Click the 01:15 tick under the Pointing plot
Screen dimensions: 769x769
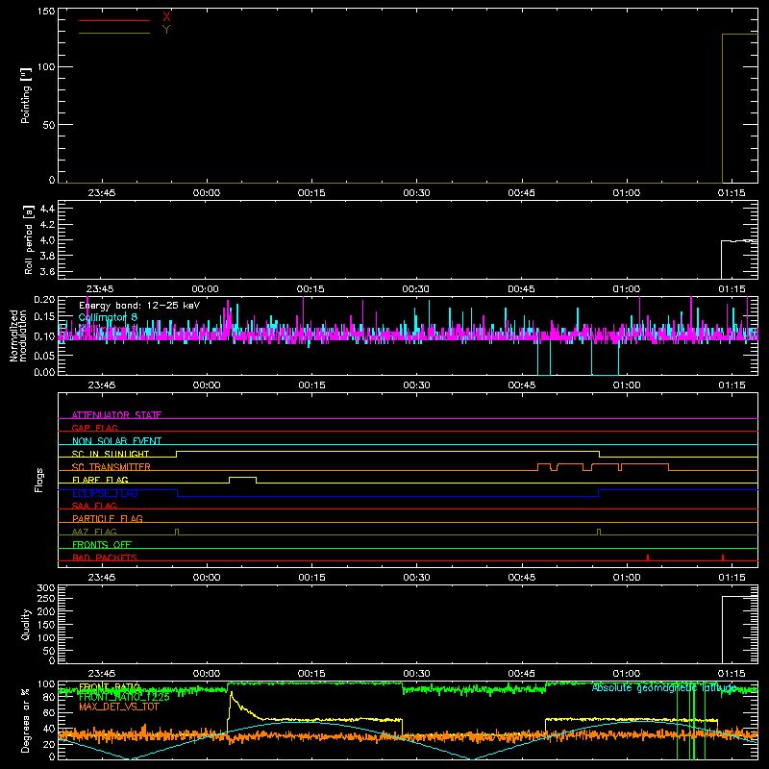point(732,193)
